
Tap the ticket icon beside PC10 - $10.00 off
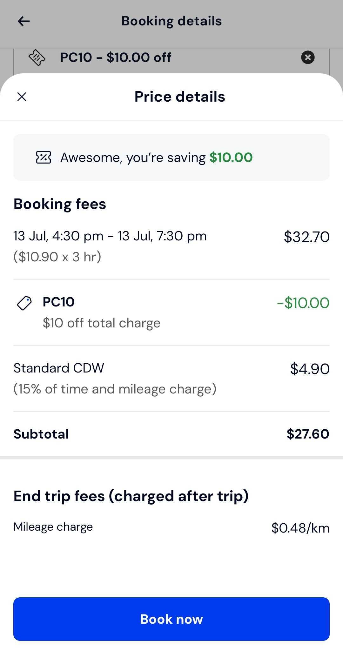(37, 57)
